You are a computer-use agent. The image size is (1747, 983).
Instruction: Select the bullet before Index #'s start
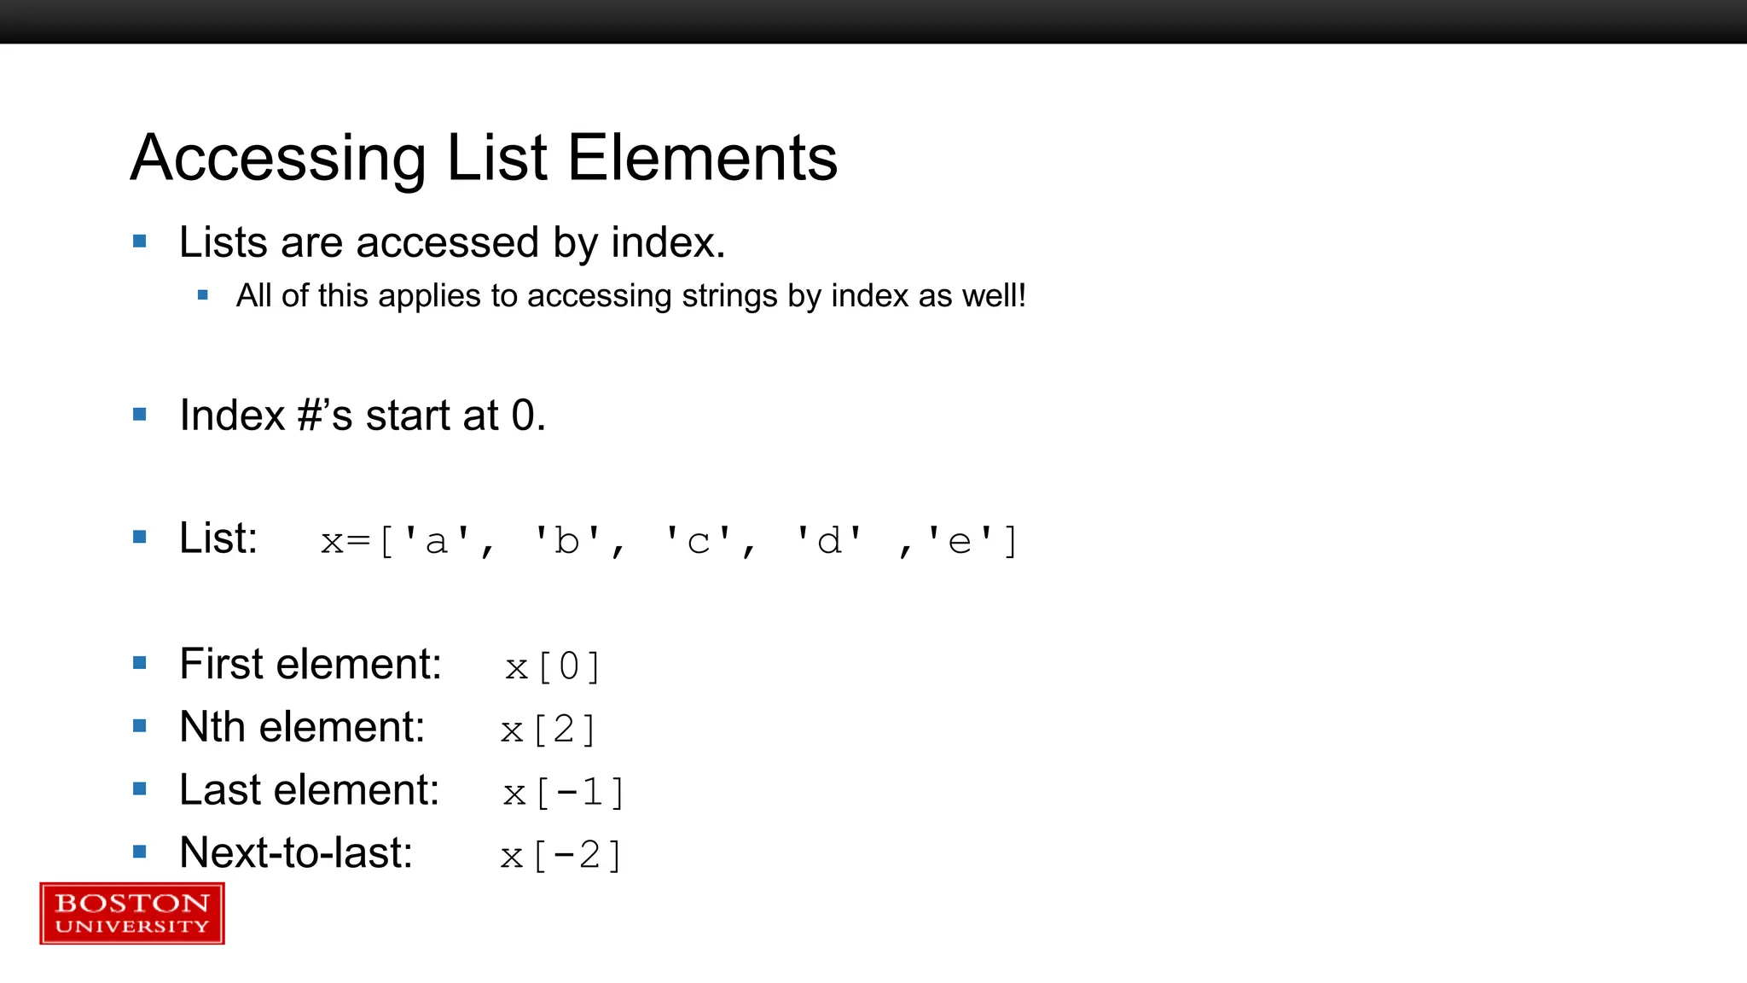click(x=140, y=415)
